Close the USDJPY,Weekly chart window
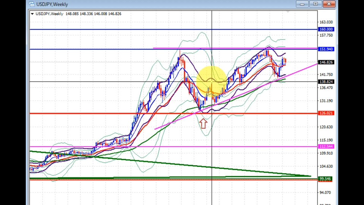 point(329,4)
